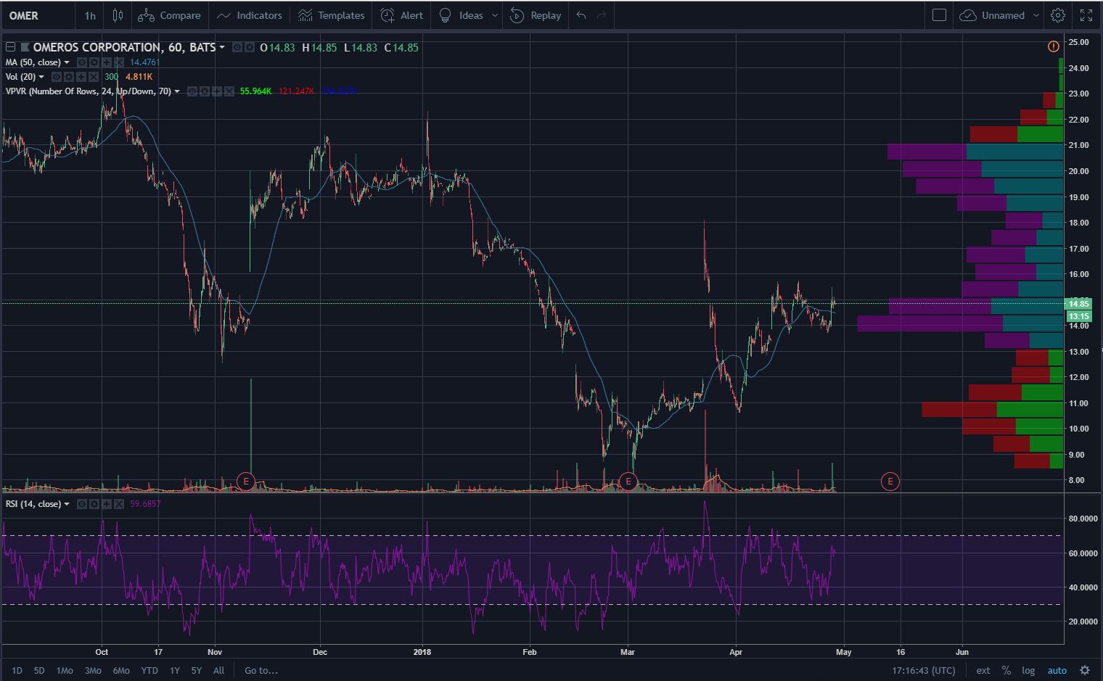Open the indicator Templates menu
Screen dimensions: 1103x681
click(x=332, y=15)
